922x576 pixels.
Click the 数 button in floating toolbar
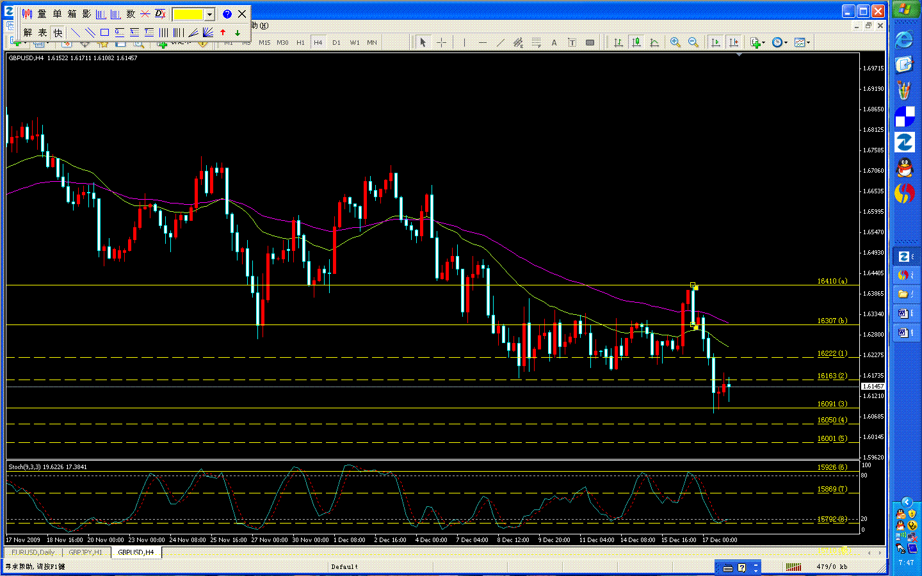(131, 14)
